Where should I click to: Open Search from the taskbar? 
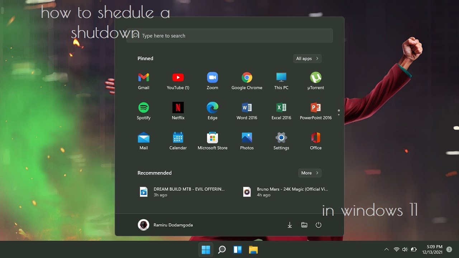click(x=222, y=250)
